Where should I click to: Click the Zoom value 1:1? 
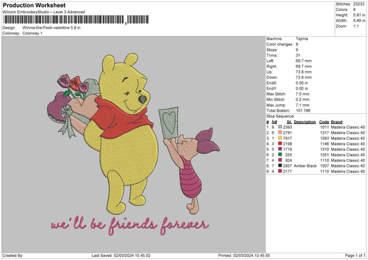point(356,26)
